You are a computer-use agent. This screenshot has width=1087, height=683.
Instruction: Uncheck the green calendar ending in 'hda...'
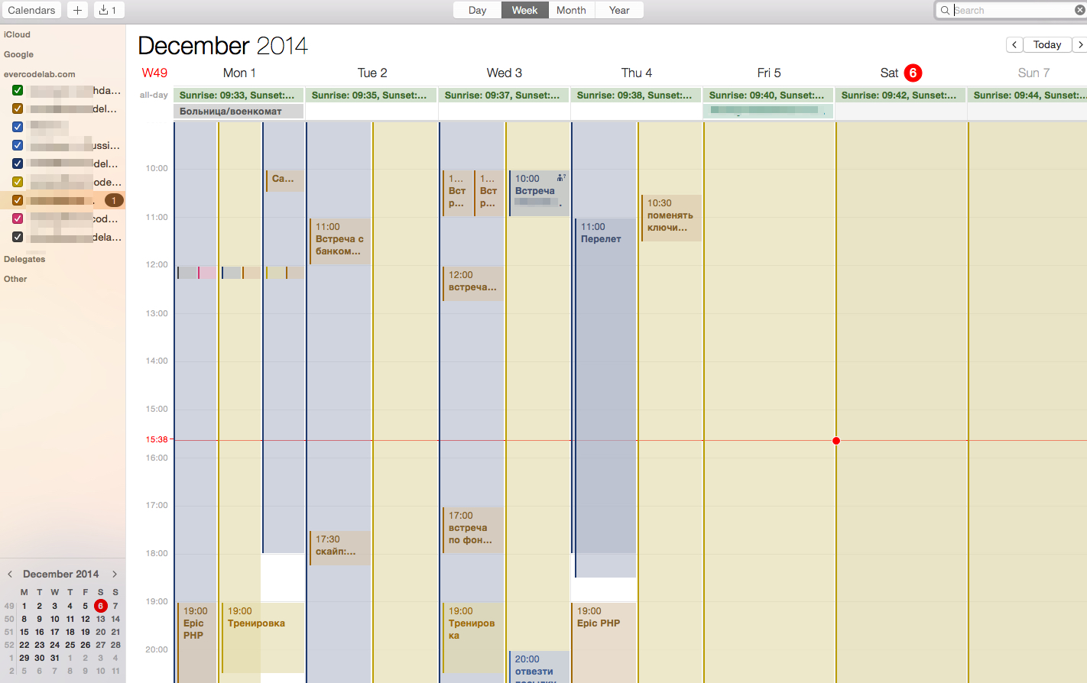point(18,90)
